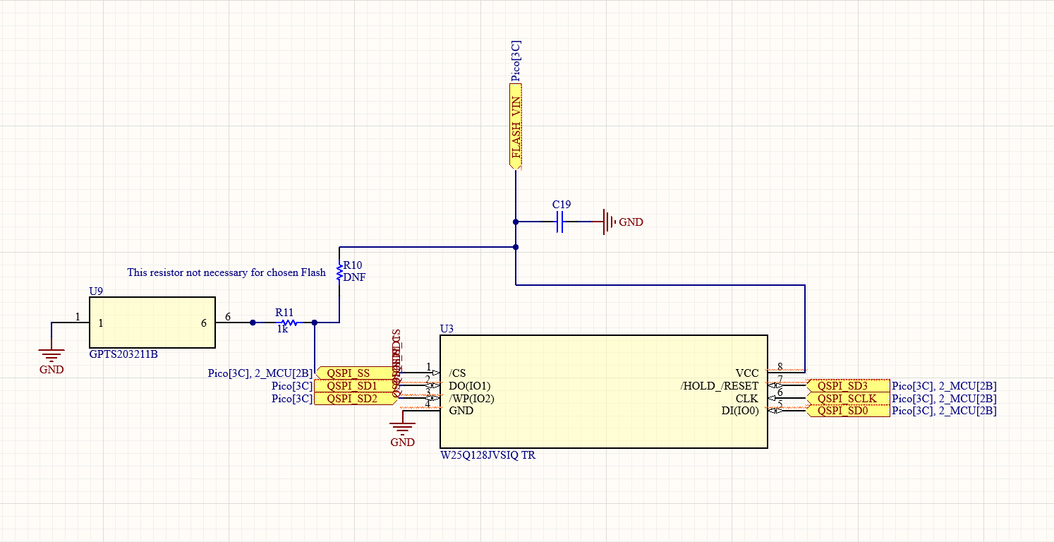1054x542 pixels.
Task: Click the GND label below the U3 ground
Action: coord(402,442)
